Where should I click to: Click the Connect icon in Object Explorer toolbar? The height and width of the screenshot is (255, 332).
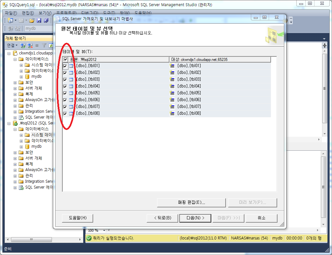pos(23,45)
